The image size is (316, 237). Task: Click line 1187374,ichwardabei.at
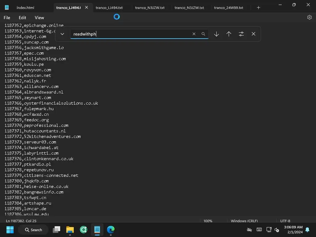click(x=31, y=148)
